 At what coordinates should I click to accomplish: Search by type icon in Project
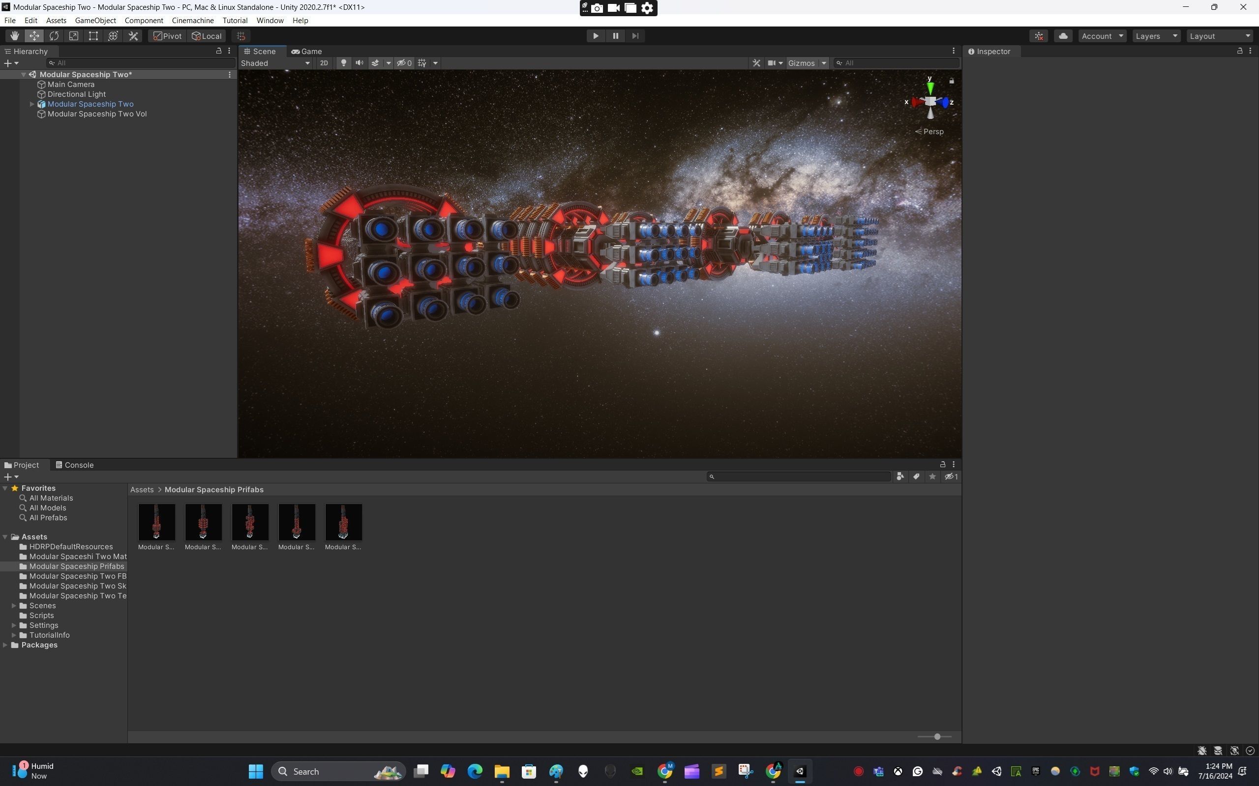click(x=900, y=476)
